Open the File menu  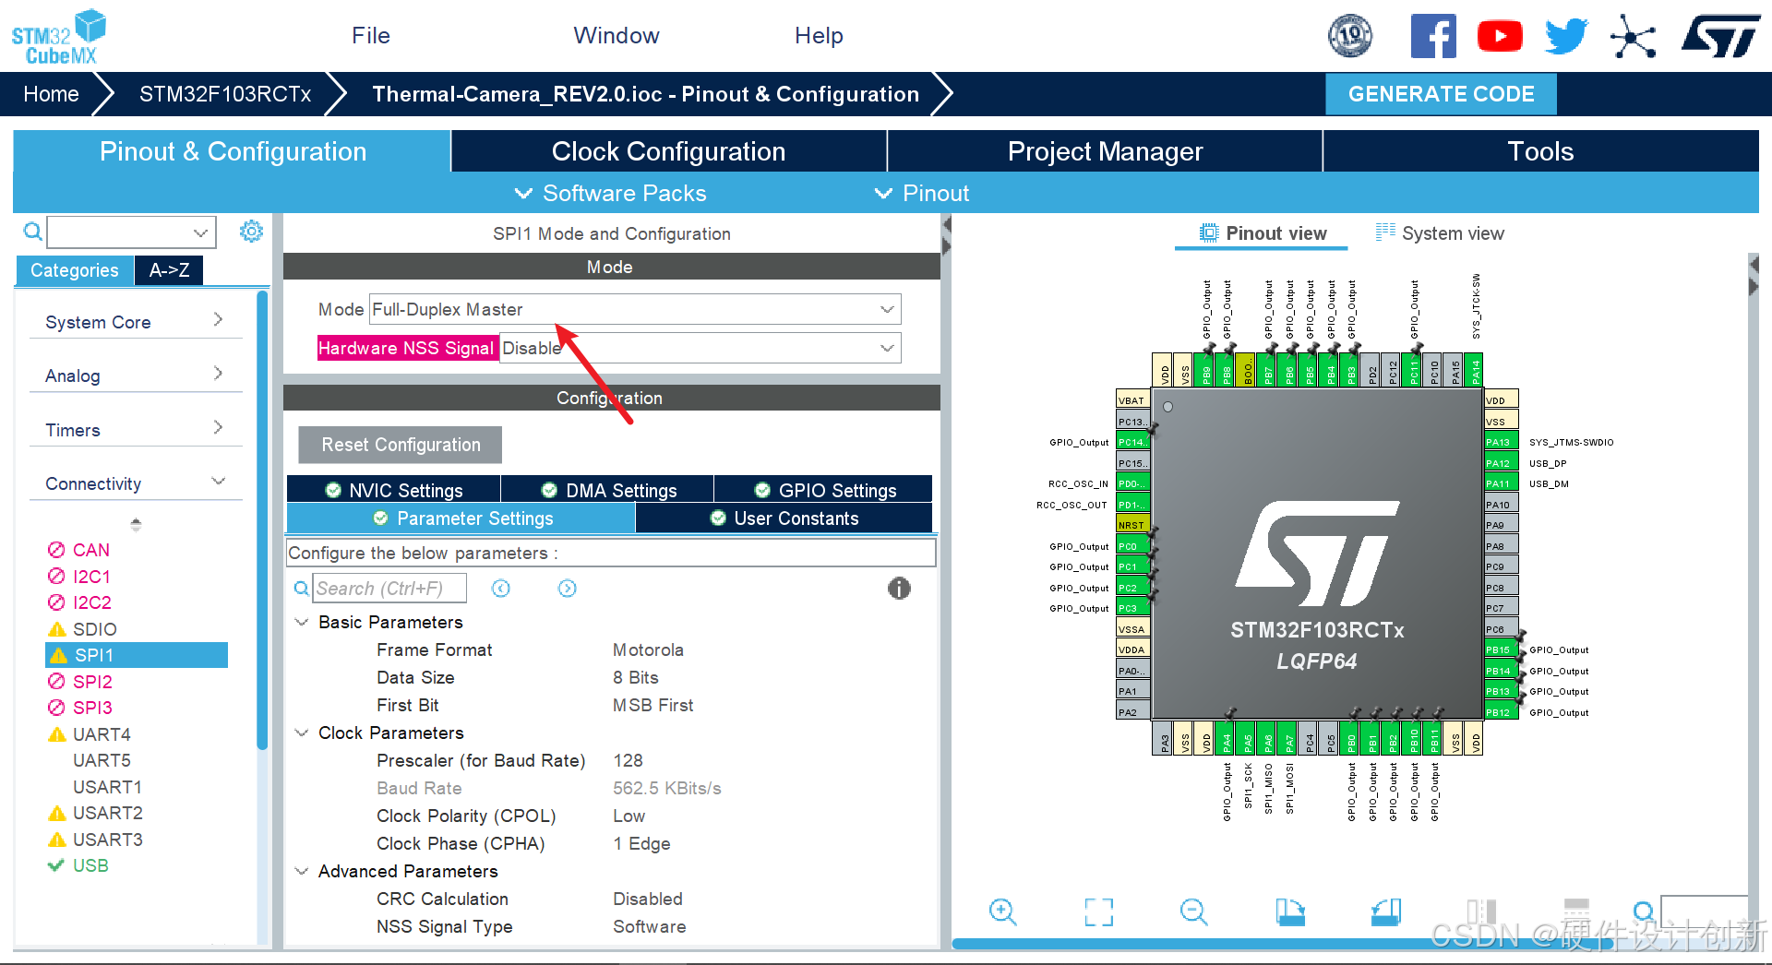tap(371, 36)
